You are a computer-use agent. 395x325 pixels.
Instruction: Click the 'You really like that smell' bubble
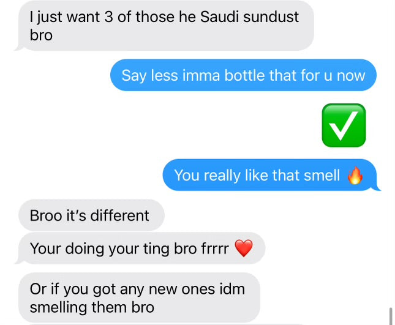[x=271, y=175]
